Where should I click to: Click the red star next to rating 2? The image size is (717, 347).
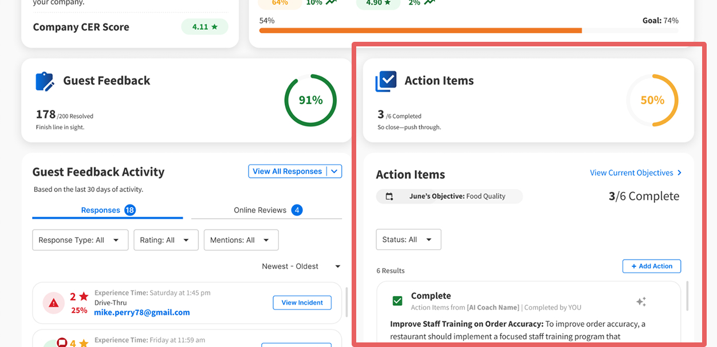(x=84, y=297)
